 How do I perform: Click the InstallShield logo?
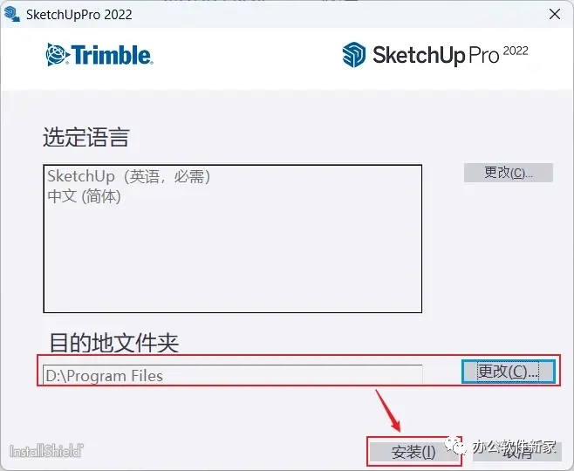[x=46, y=451]
